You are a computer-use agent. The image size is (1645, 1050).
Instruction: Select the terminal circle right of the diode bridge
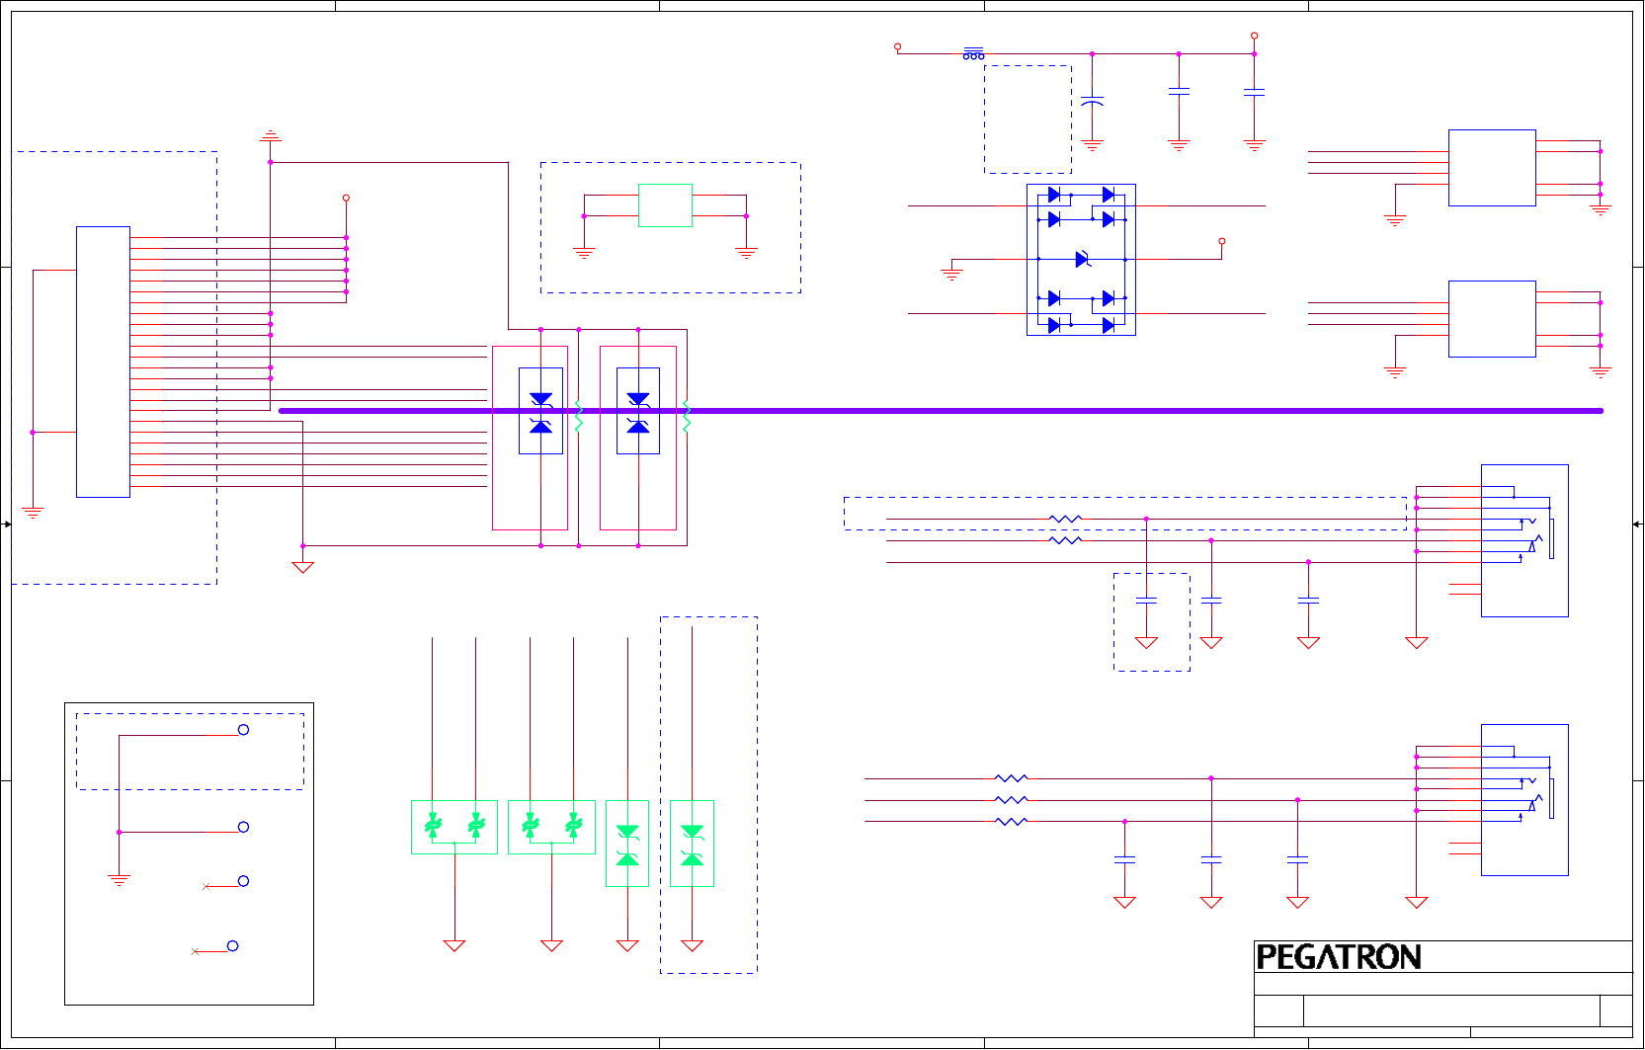click(1222, 241)
